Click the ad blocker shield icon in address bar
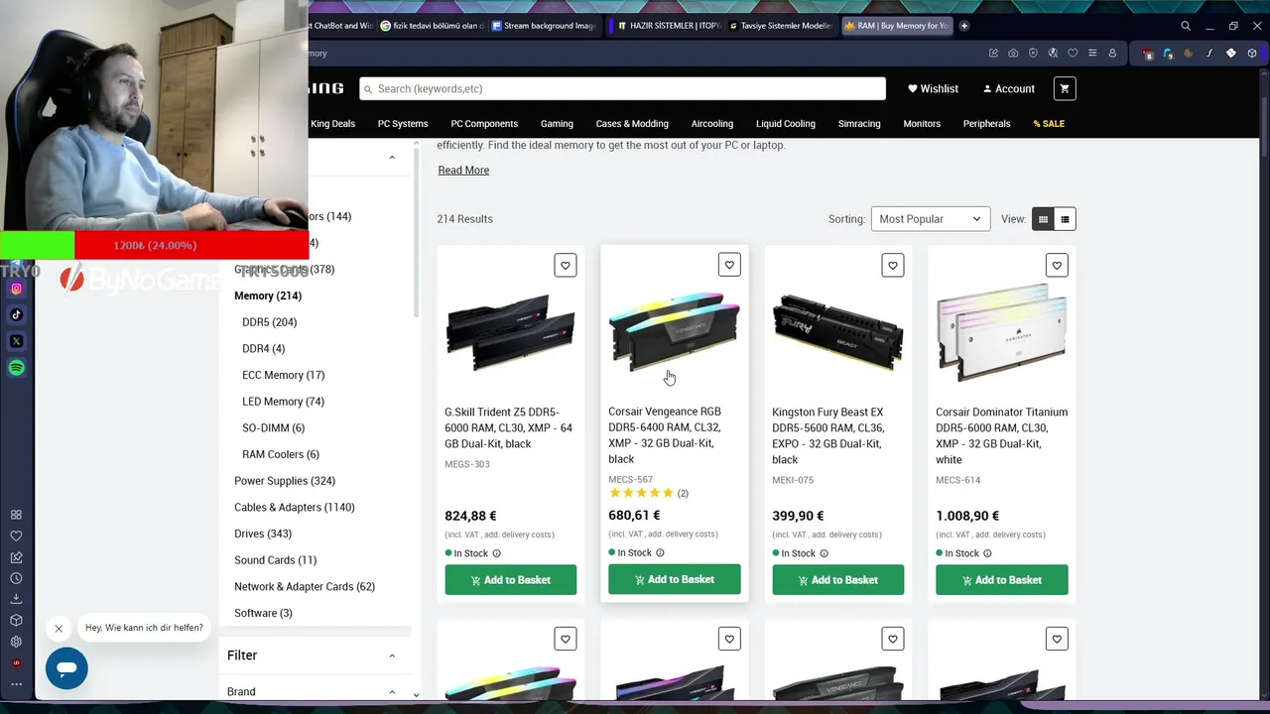Viewport: 1270px width, 714px height. tap(1033, 54)
